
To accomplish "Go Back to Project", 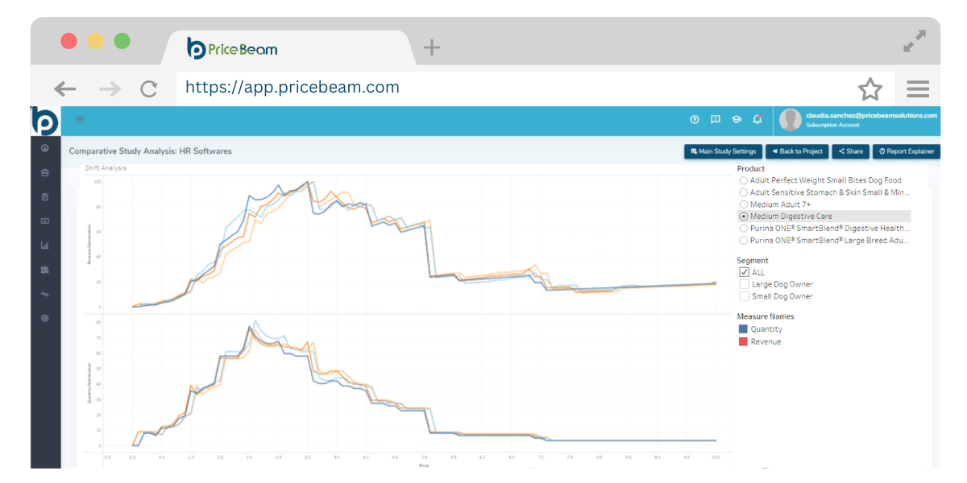I will click(797, 151).
